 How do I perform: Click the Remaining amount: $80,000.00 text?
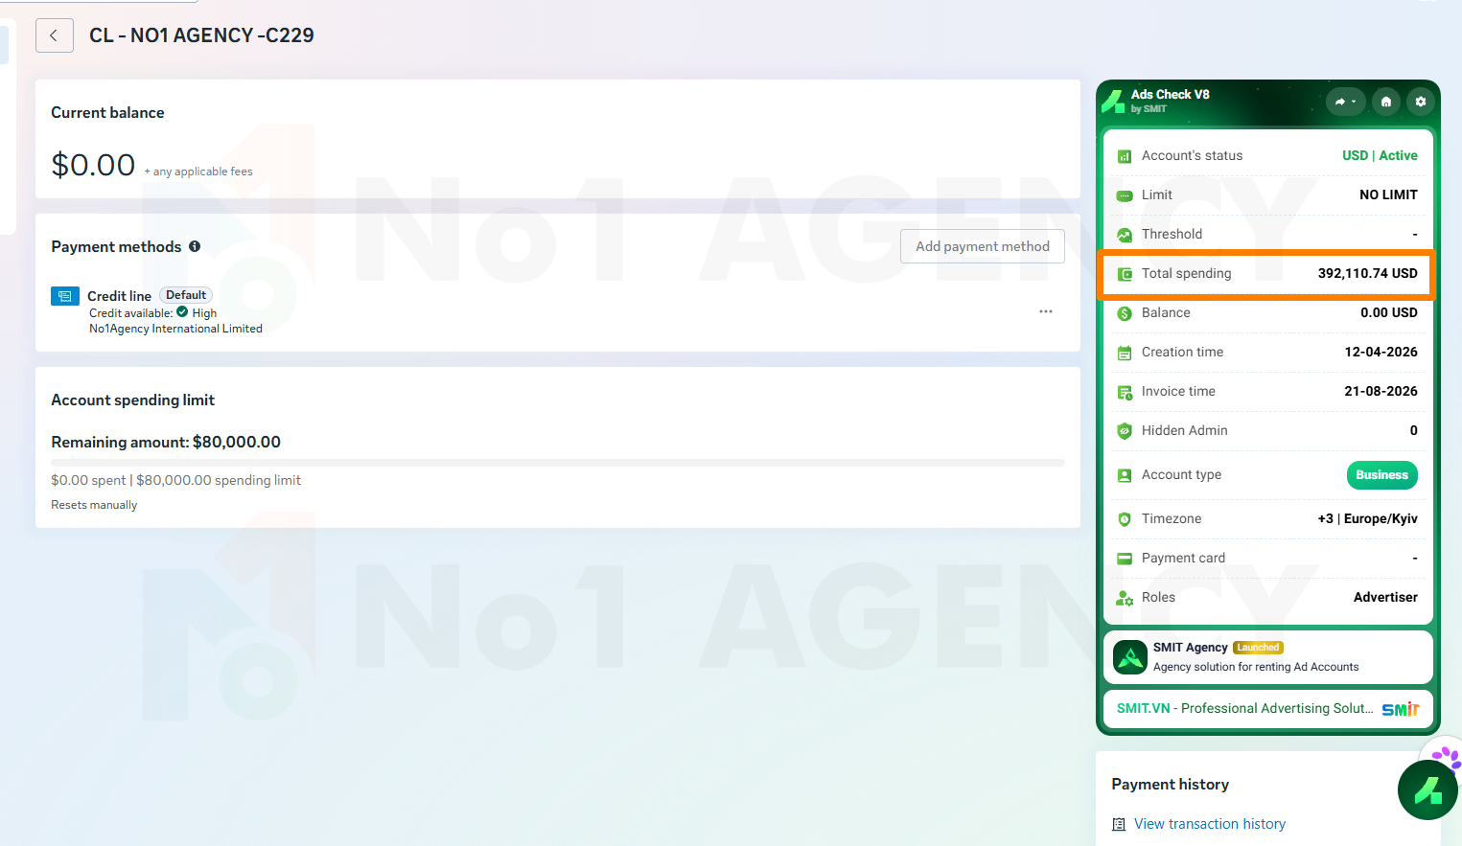166,442
